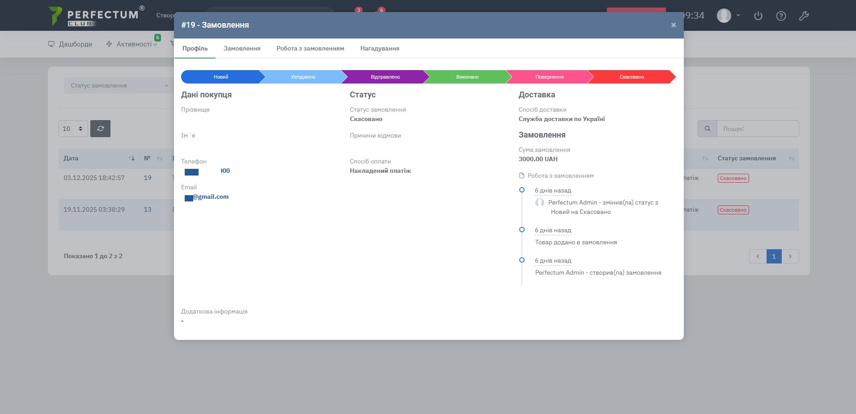Expand the Активності menu
This screenshot has height=414, width=856.
133,44
